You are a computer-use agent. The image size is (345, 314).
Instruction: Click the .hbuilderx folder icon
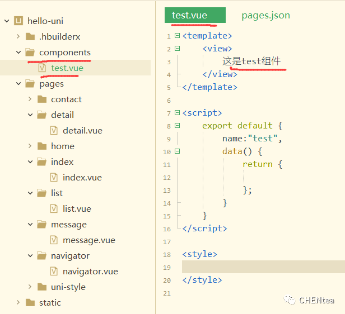[30, 37]
